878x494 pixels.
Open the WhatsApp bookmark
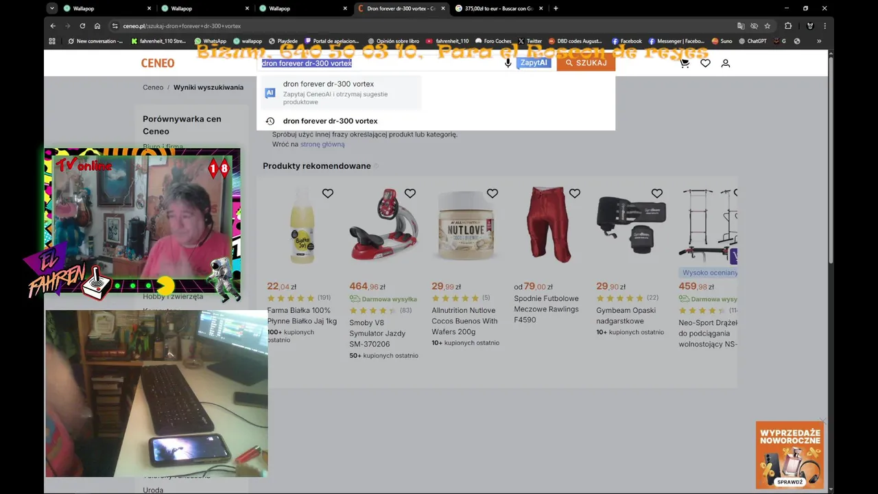click(210, 41)
